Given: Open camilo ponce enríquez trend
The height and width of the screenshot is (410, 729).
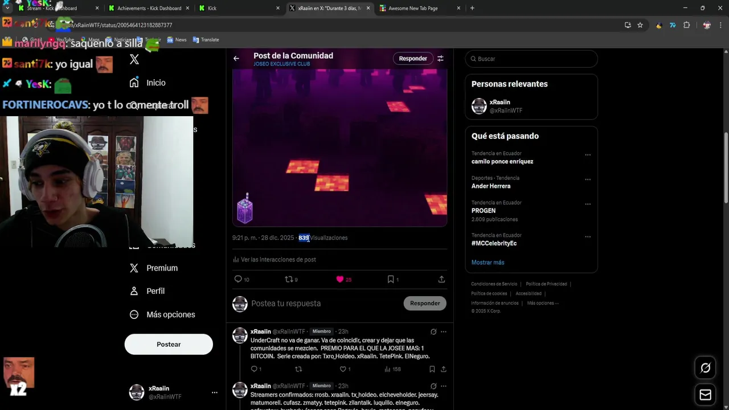Looking at the screenshot, I should (x=502, y=162).
